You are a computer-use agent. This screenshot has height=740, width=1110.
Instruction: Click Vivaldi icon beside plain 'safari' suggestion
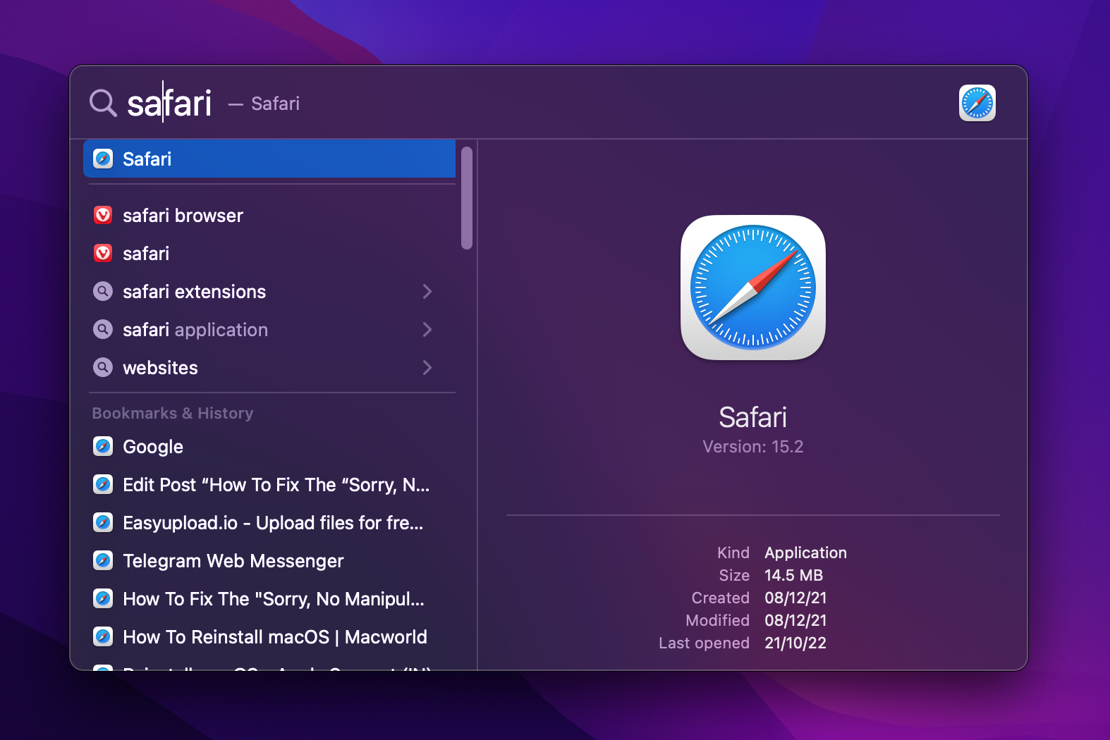pyautogui.click(x=103, y=253)
